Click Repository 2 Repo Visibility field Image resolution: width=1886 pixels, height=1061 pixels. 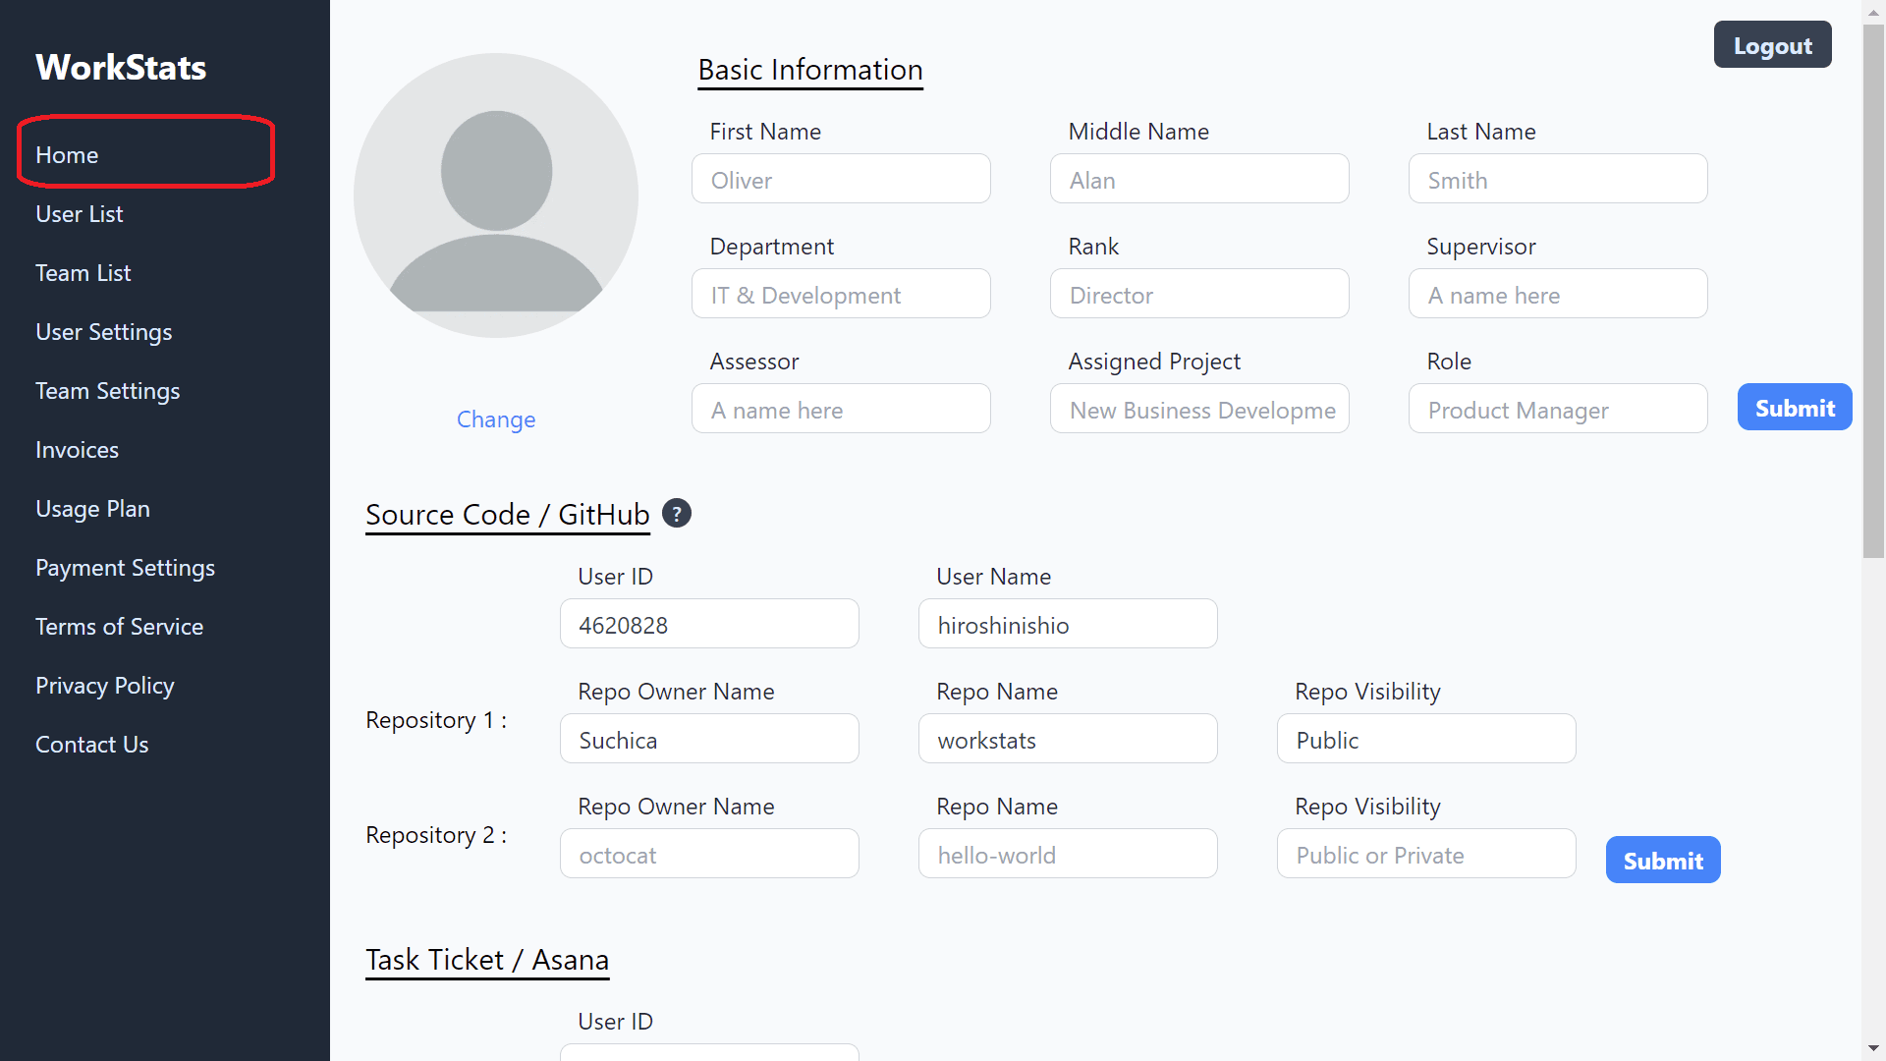tap(1426, 854)
